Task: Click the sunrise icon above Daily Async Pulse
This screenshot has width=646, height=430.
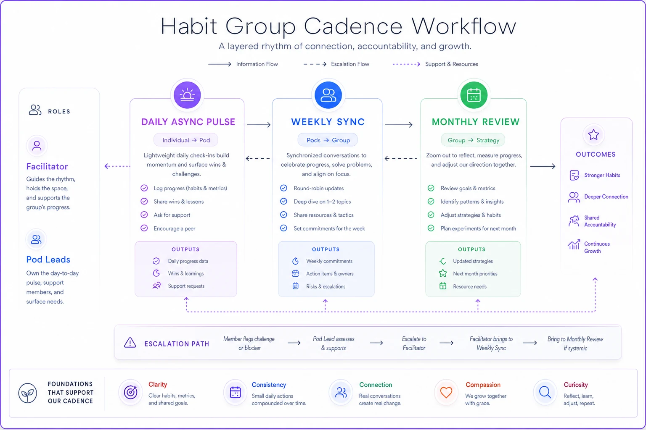Action: coord(187,95)
